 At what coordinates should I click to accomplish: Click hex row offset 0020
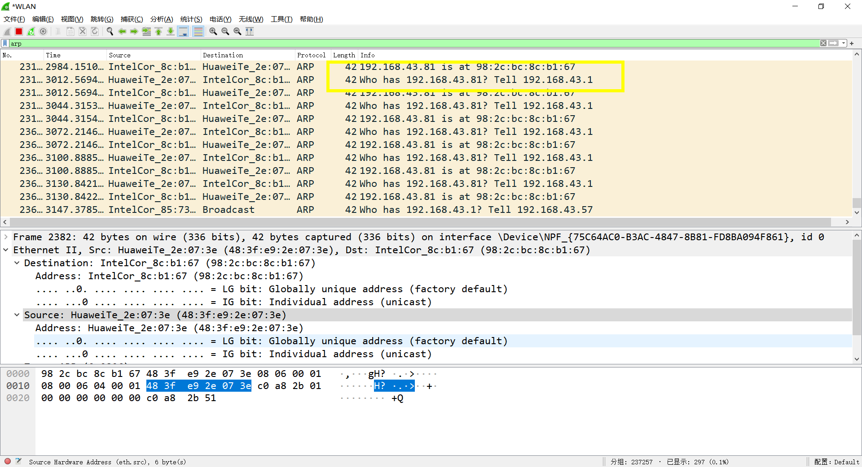pos(18,398)
